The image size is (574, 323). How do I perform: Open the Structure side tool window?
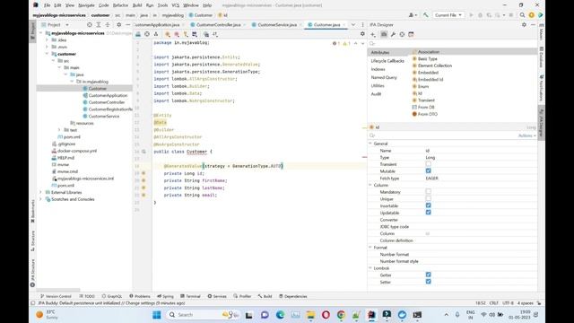tap(32, 240)
